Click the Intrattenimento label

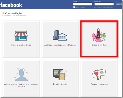60,84
